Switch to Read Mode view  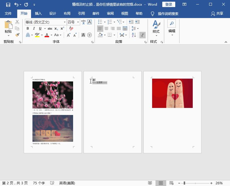pyautogui.click(x=150, y=183)
